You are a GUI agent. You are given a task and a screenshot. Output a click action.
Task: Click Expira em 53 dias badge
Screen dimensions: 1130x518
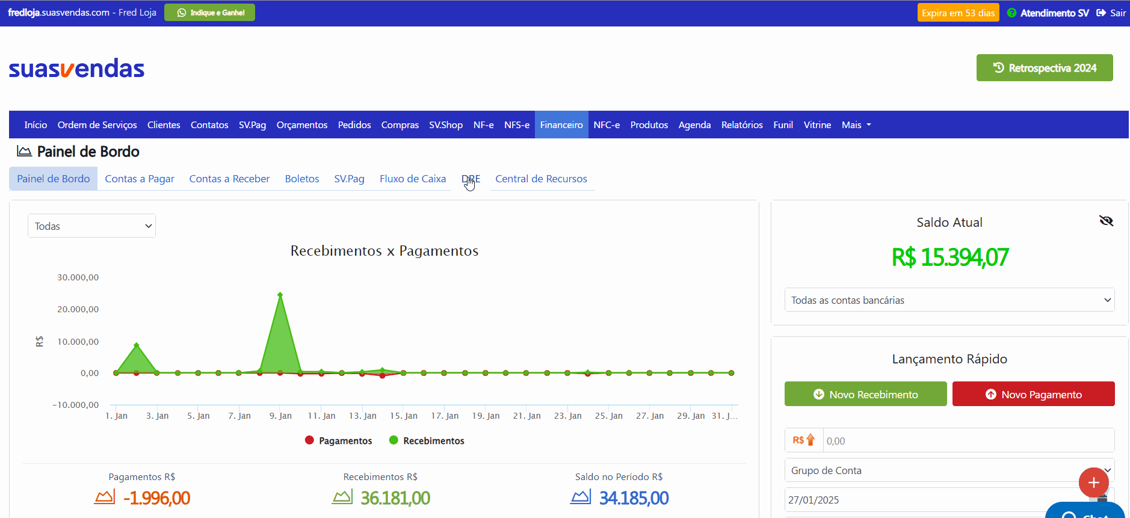point(958,13)
